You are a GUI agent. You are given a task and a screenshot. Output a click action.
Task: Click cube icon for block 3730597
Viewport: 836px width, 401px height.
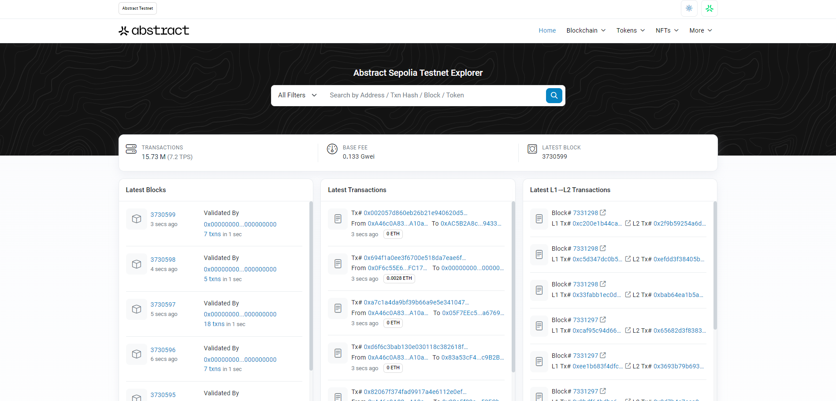(x=137, y=309)
